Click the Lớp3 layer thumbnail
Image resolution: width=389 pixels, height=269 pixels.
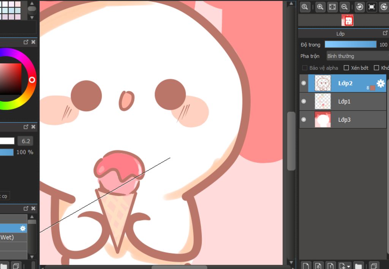pyautogui.click(x=323, y=120)
